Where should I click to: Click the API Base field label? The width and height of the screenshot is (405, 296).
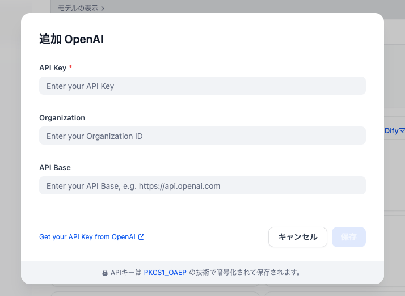[x=55, y=167]
